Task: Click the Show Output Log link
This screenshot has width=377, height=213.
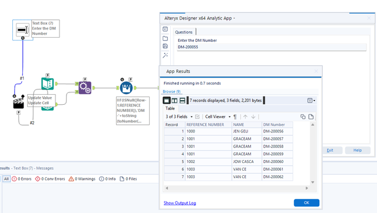Action: coord(180,203)
